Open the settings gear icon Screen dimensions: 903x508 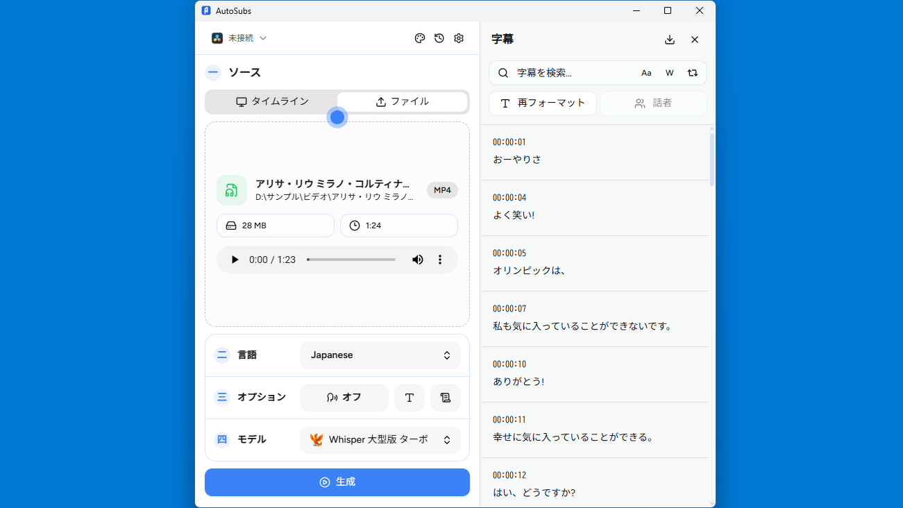459,38
